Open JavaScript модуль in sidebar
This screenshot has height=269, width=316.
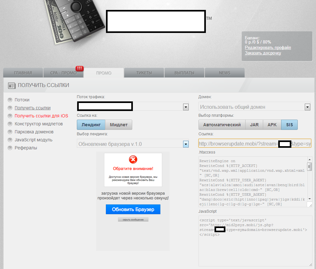(x=33, y=140)
